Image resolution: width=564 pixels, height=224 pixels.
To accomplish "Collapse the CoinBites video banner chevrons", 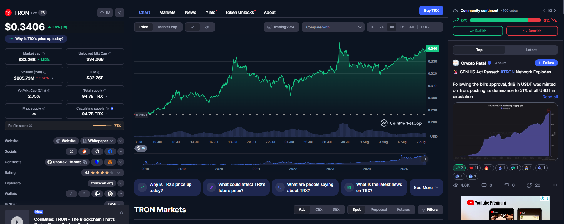I will coord(121,213).
